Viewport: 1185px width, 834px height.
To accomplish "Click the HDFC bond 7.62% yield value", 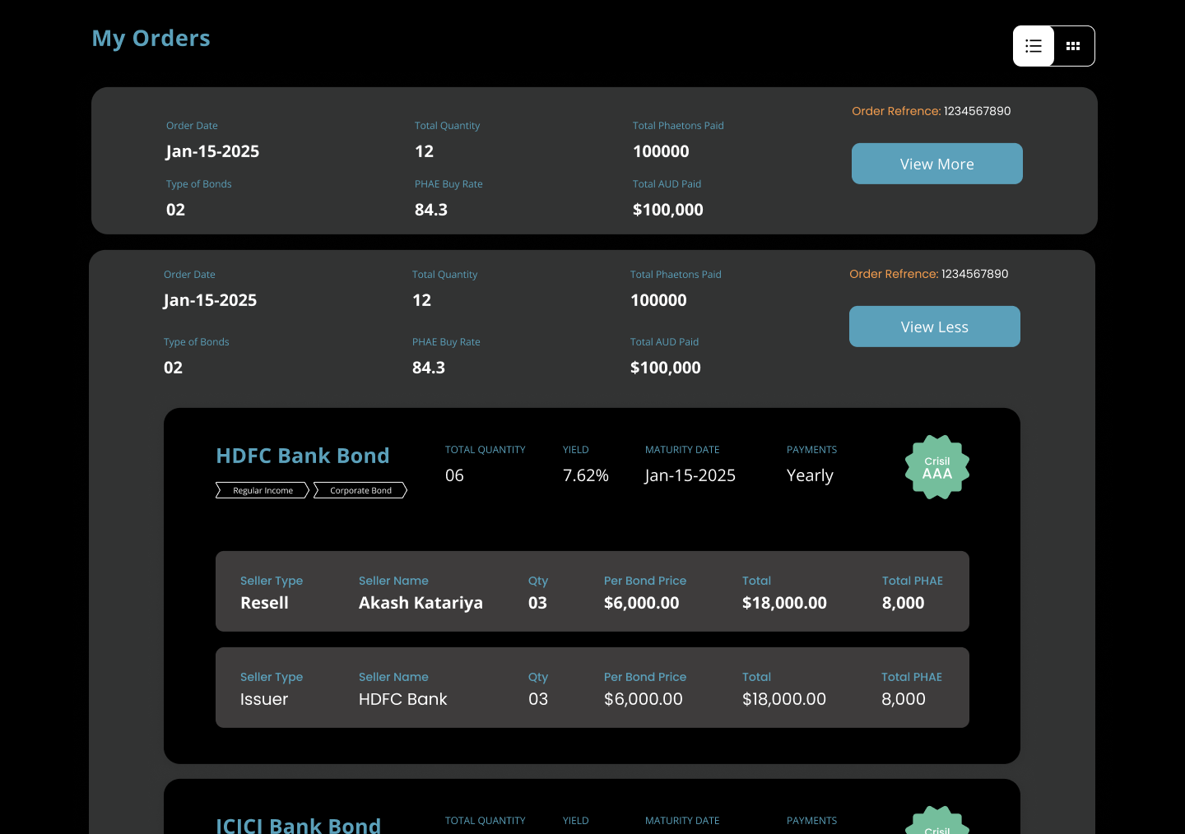I will (x=585, y=475).
